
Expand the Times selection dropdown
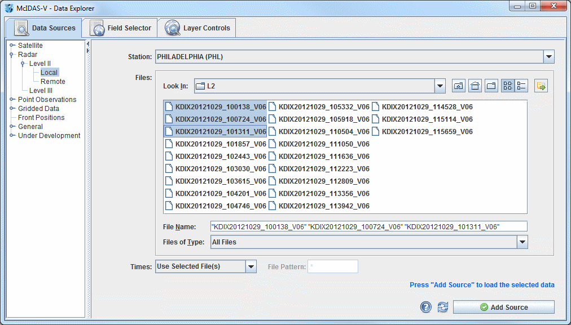click(251, 266)
